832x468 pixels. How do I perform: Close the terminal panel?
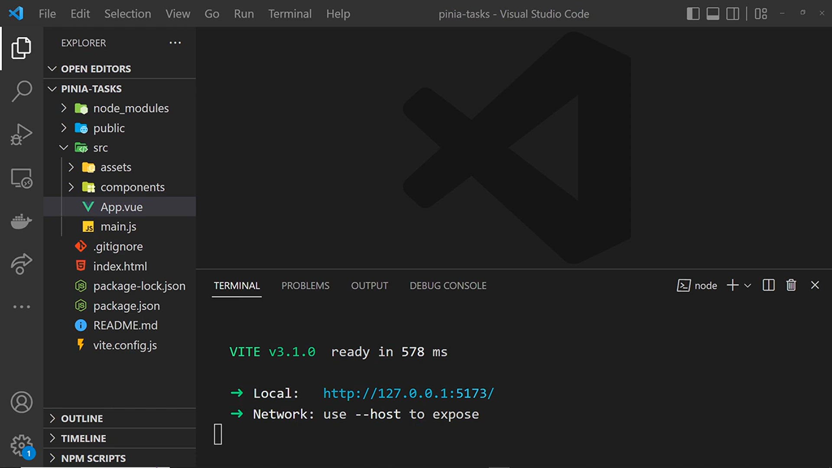tap(815, 285)
